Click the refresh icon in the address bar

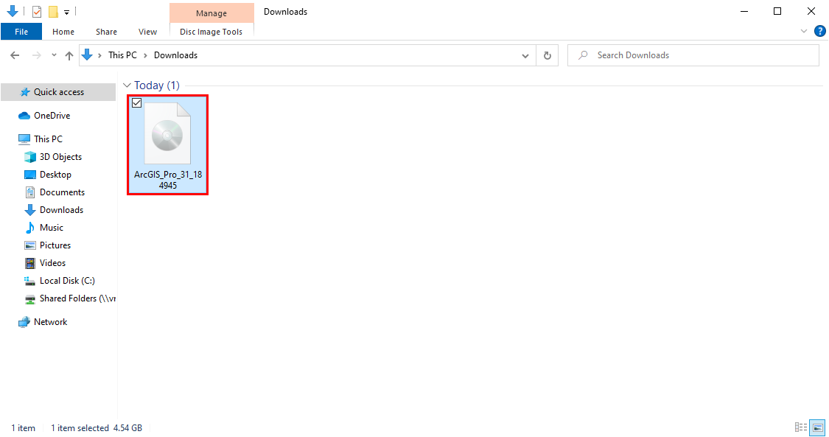tap(546, 55)
